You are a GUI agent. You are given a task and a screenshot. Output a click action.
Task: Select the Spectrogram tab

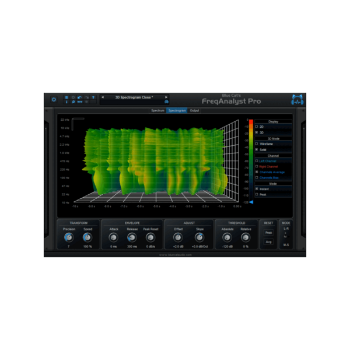pyautogui.click(x=177, y=110)
